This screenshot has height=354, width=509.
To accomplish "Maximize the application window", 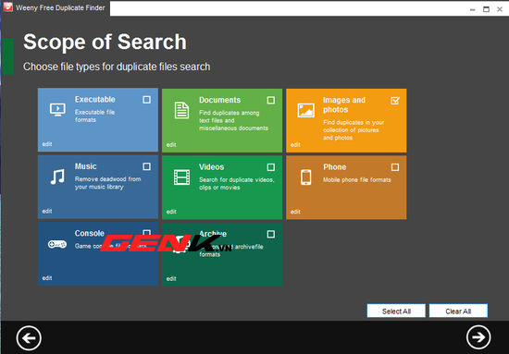I will tap(486, 9).
